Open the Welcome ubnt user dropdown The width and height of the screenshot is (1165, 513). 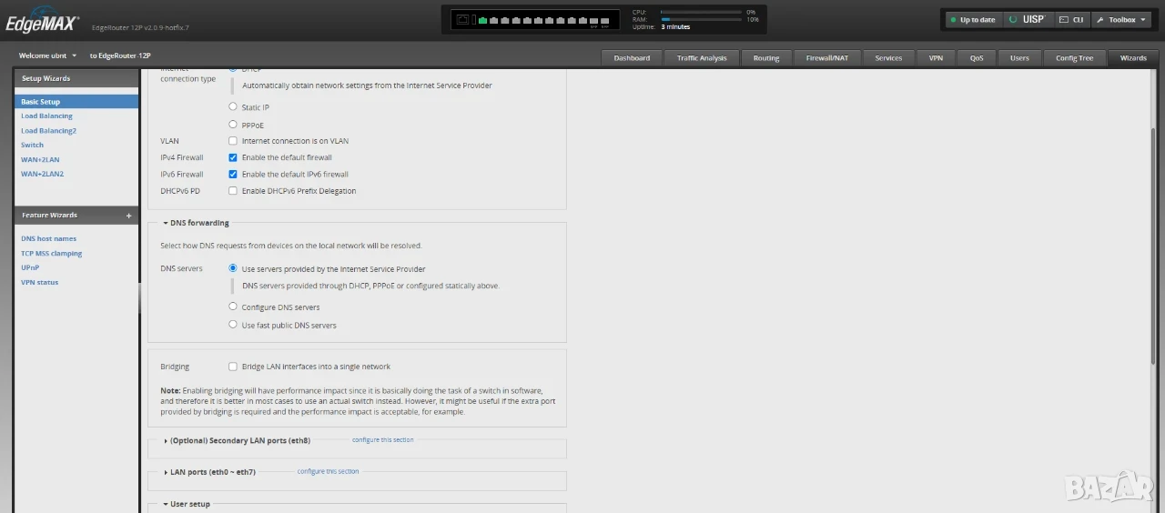48,55
